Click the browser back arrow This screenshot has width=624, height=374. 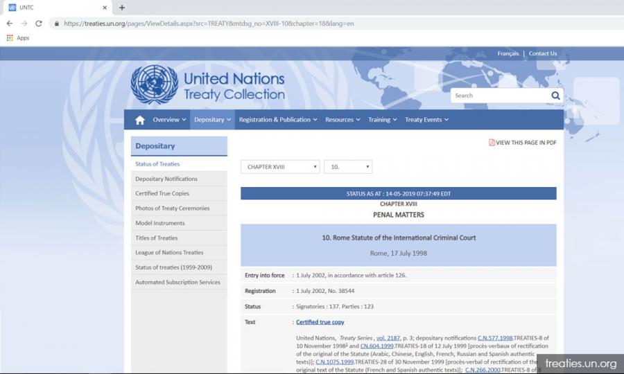click(x=9, y=23)
